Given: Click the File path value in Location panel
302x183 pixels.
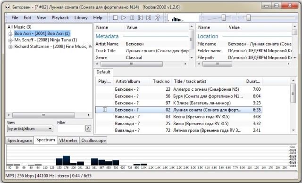Looking at the screenshot, I should tap(260, 57).
